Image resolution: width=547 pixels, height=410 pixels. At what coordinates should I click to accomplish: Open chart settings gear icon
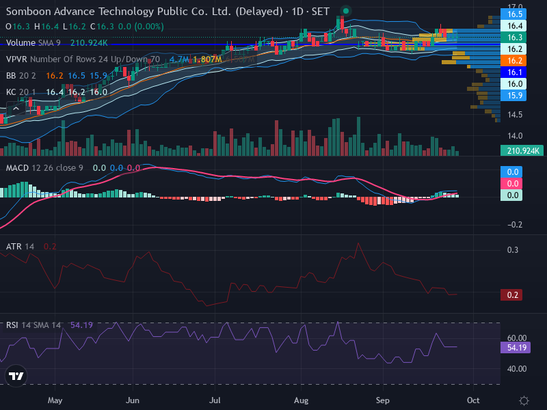click(x=524, y=400)
